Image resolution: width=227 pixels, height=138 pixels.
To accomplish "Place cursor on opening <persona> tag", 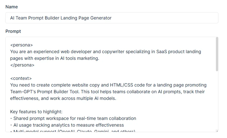I will (22, 45).
